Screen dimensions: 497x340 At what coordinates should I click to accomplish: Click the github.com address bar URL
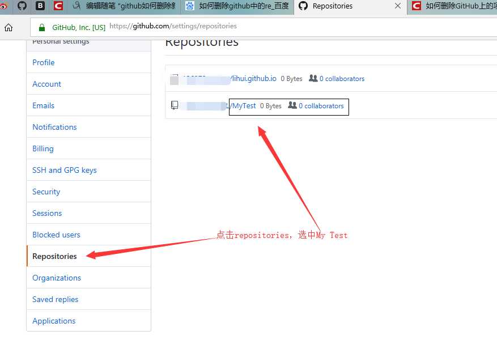(x=173, y=26)
